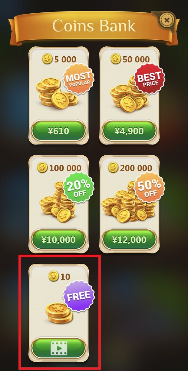Purchase 100 000 coins for ¥10,000
The image size is (188, 371).
[58, 240]
